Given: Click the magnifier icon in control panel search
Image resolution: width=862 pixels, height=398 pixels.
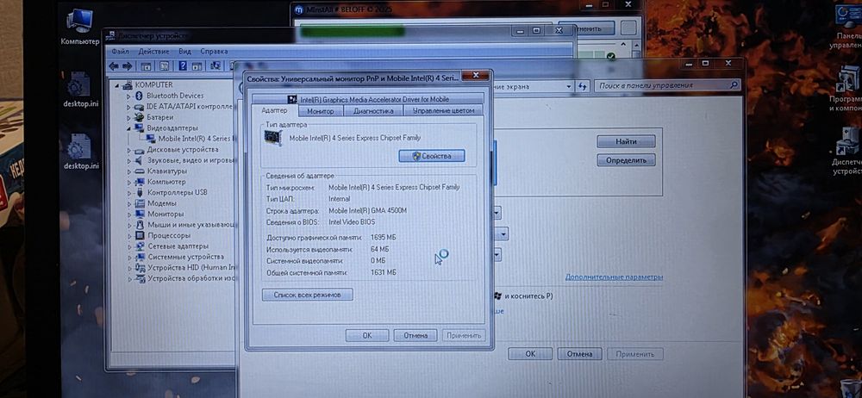Looking at the screenshot, I should (x=734, y=86).
